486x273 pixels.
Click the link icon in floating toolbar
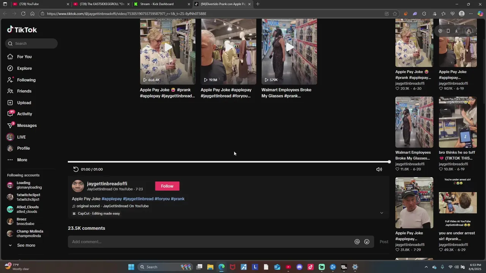click(440, 31)
